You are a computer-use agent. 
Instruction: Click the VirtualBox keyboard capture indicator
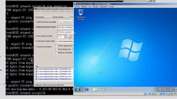[172, 94]
